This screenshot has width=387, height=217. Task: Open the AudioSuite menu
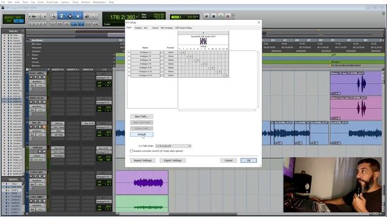click(53, 2)
